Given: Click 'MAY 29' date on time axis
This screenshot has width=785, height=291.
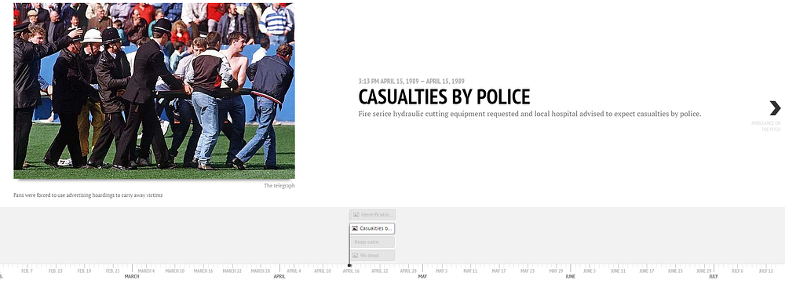Looking at the screenshot, I should click(x=556, y=271).
